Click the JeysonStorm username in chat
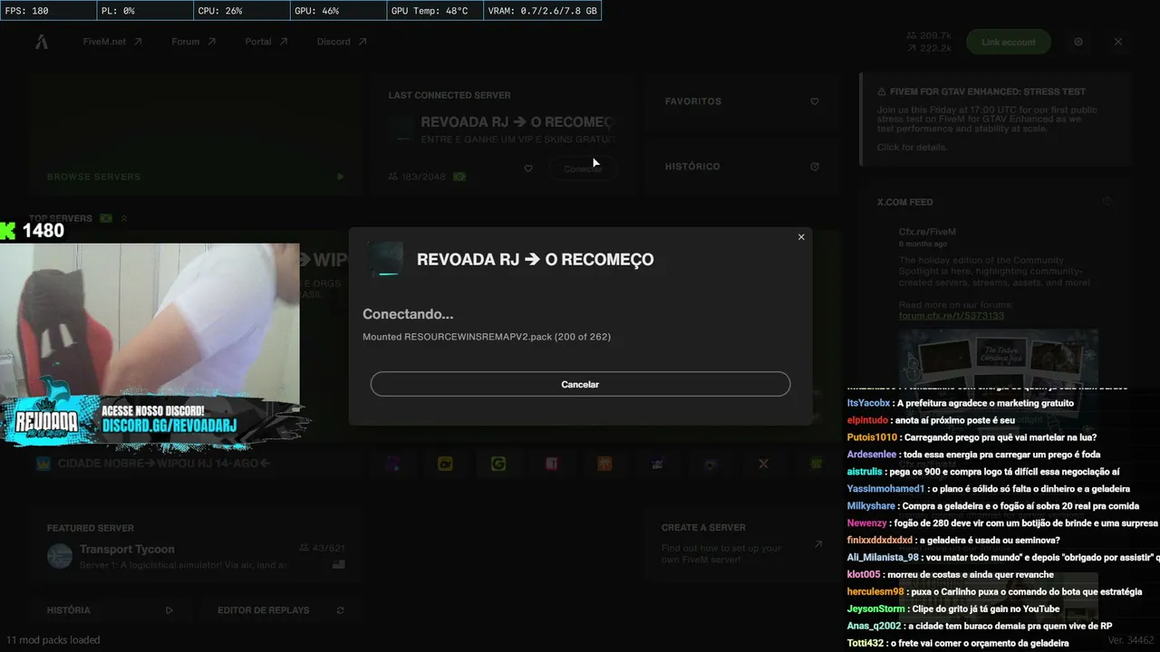This screenshot has height=652, width=1160. pos(876,609)
